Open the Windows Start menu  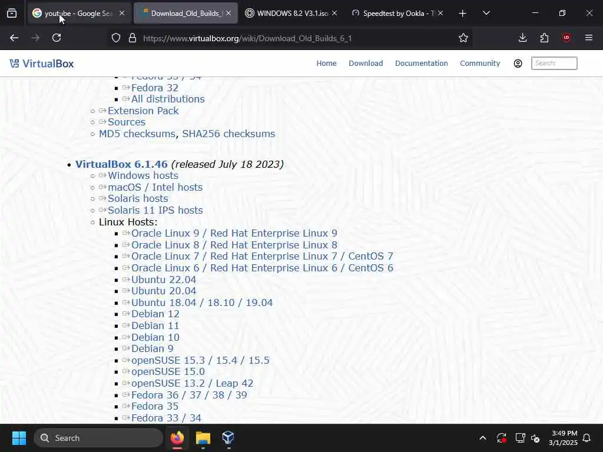coord(19,438)
